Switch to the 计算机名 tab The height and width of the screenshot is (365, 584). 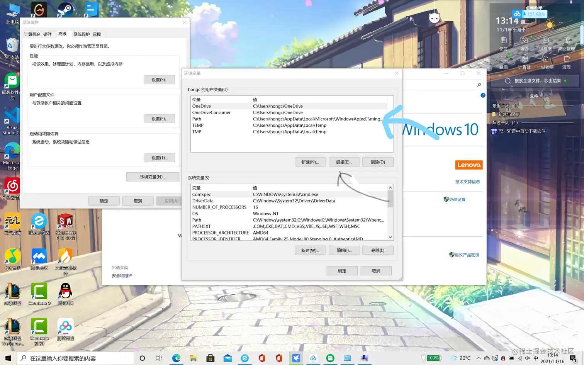pyautogui.click(x=32, y=34)
